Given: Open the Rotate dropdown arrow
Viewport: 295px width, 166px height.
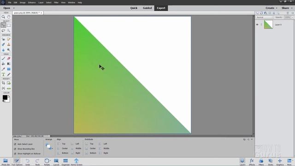Looking at the screenshot, I should (x=50, y=160).
